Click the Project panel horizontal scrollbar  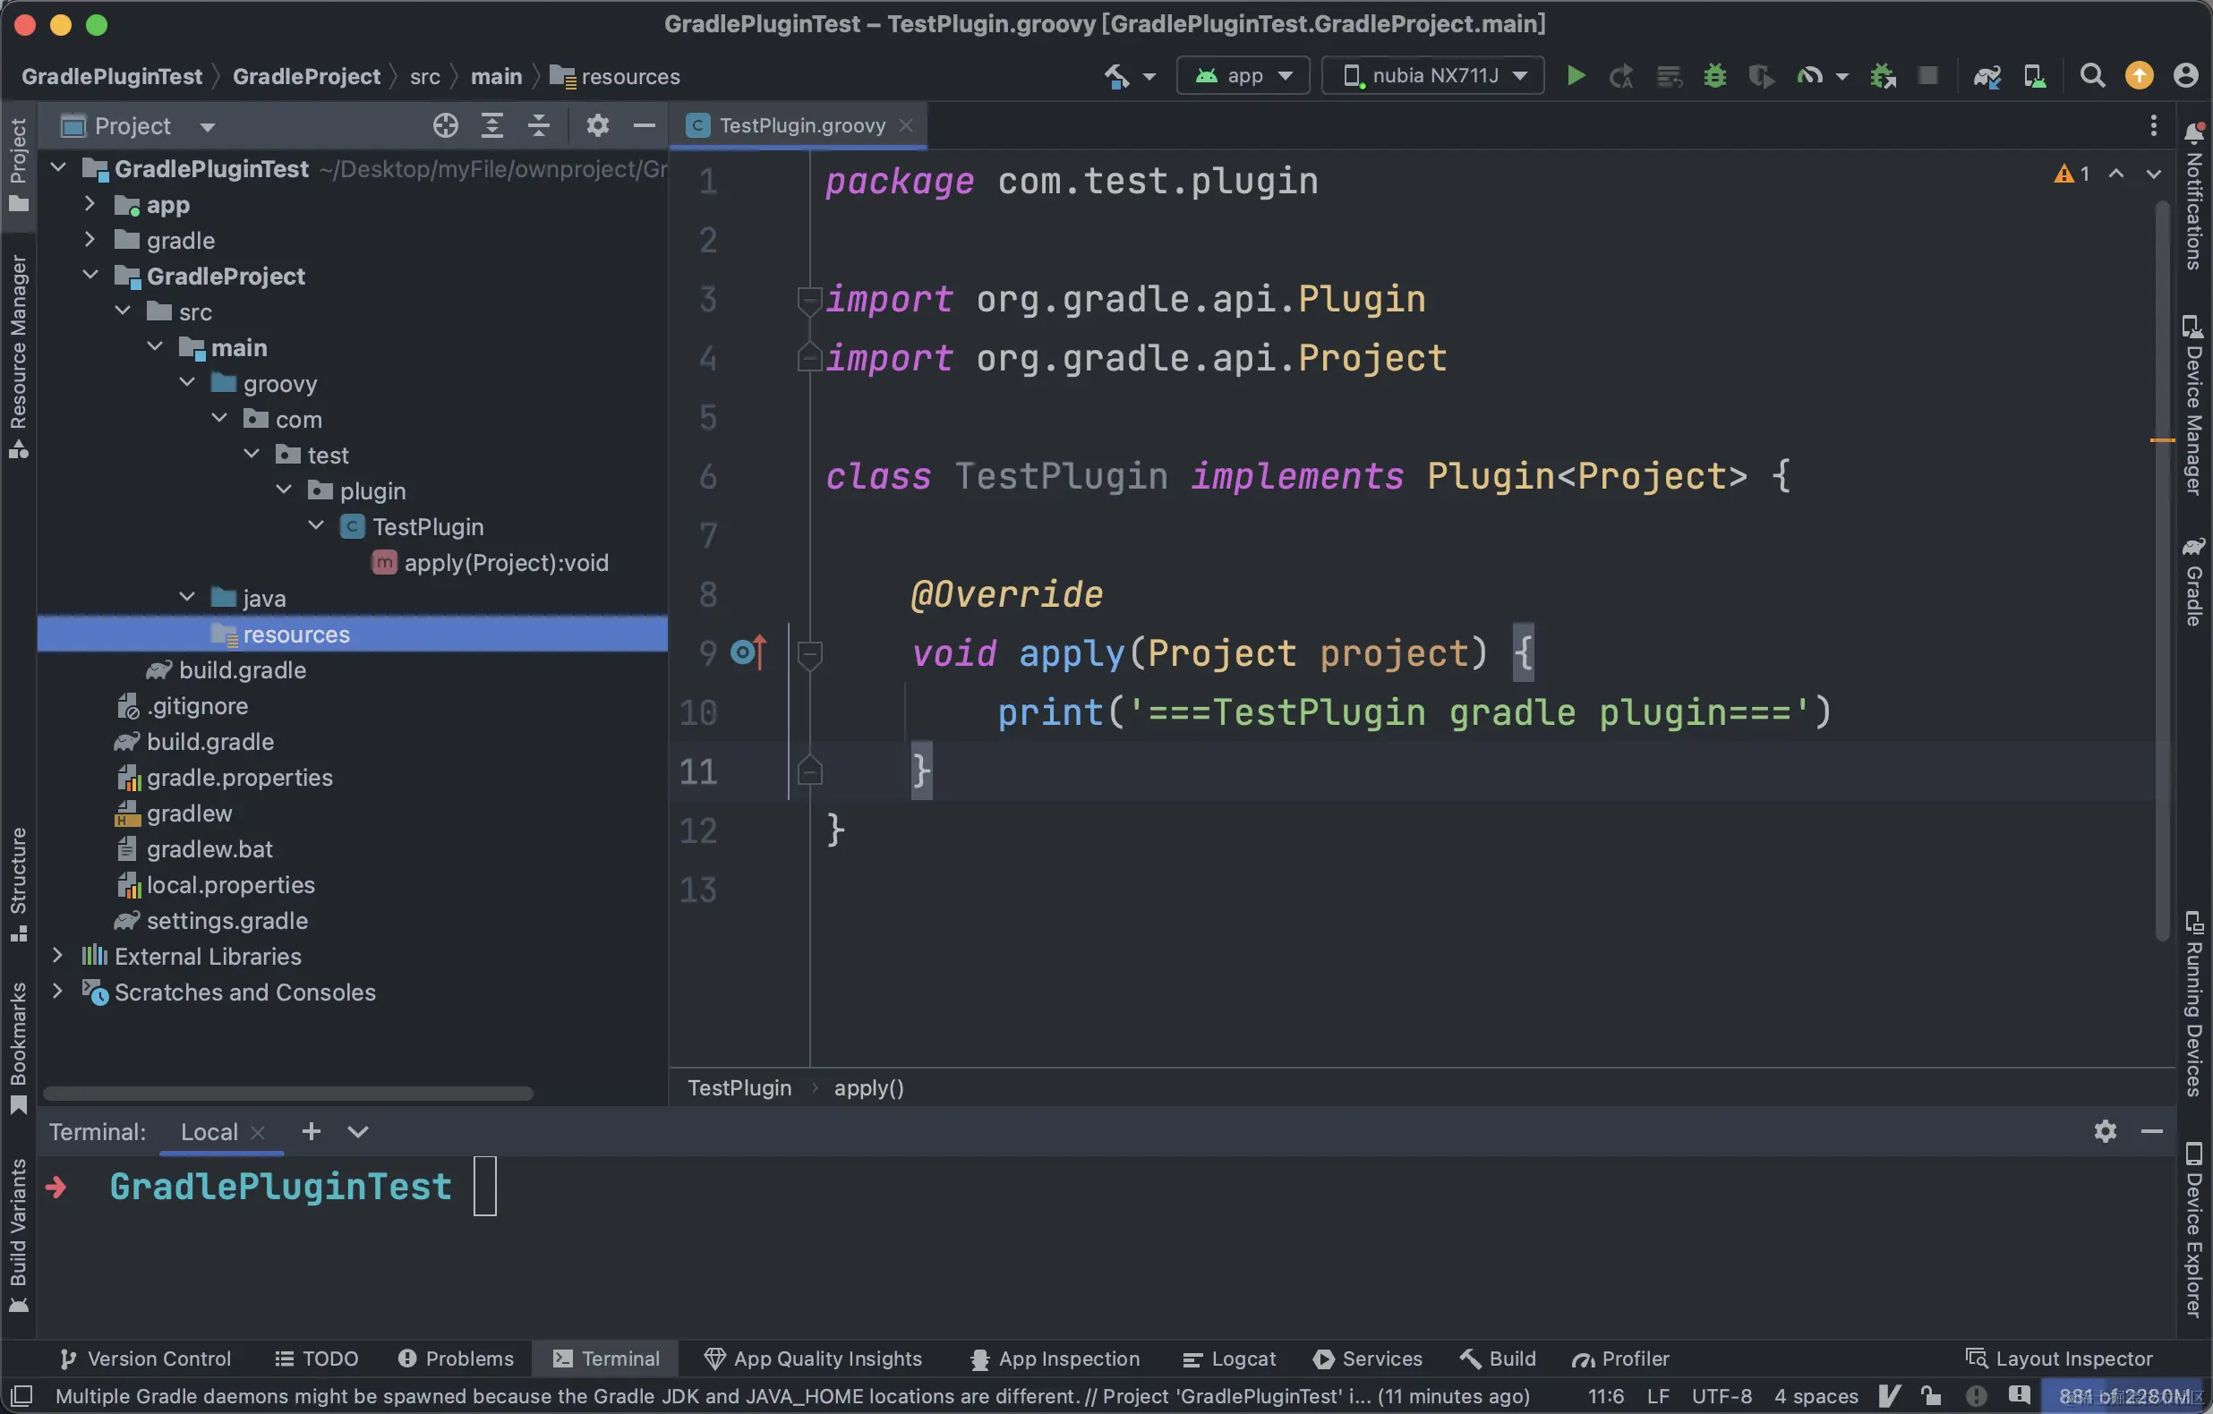[286, 1094]
